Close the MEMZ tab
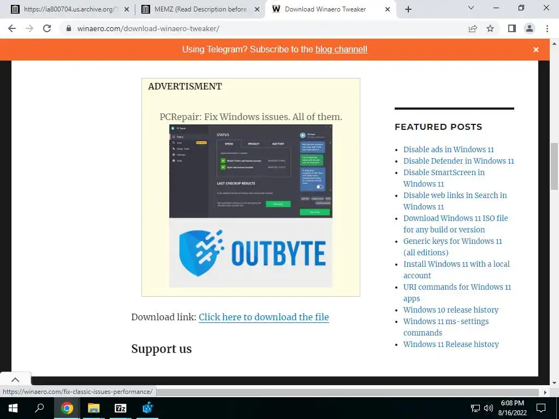 pyautogui.click(x=257, y=9)
